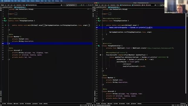Click the build hammer icon in left window
This screenshot has width=188, height=106.
click(65, 5)
